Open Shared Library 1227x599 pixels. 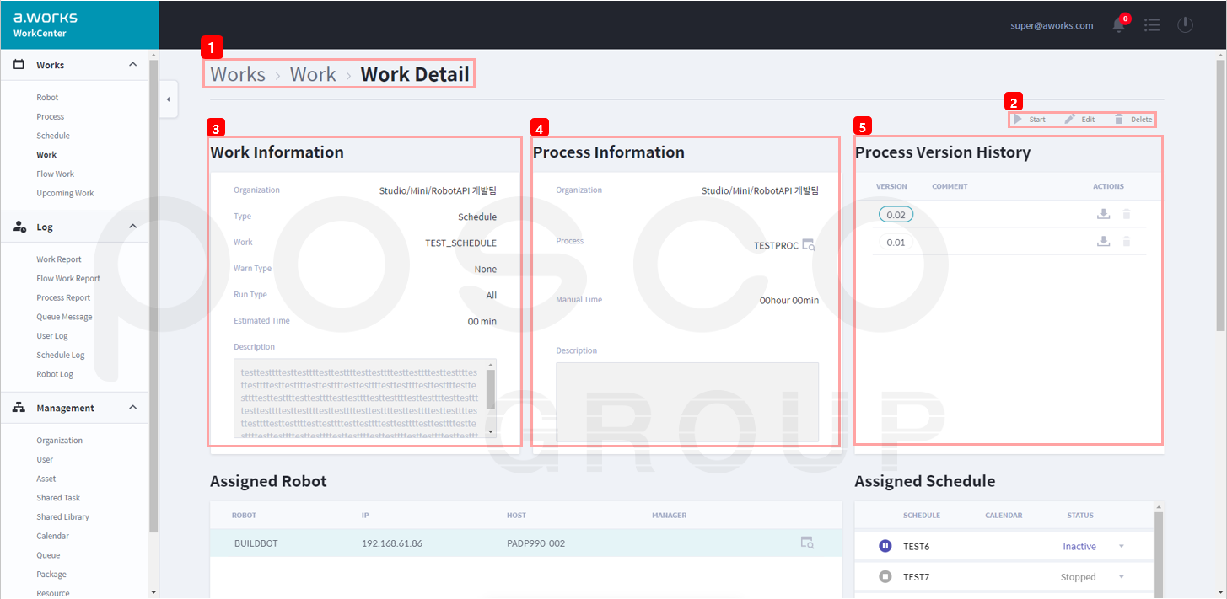coord(62,517)
